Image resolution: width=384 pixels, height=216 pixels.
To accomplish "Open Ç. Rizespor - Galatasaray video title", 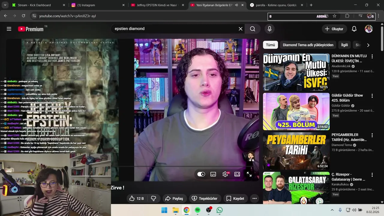I will [348, 177].
